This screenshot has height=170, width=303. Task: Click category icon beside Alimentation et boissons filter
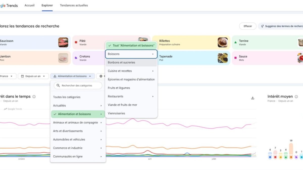[x=55, y=76]
